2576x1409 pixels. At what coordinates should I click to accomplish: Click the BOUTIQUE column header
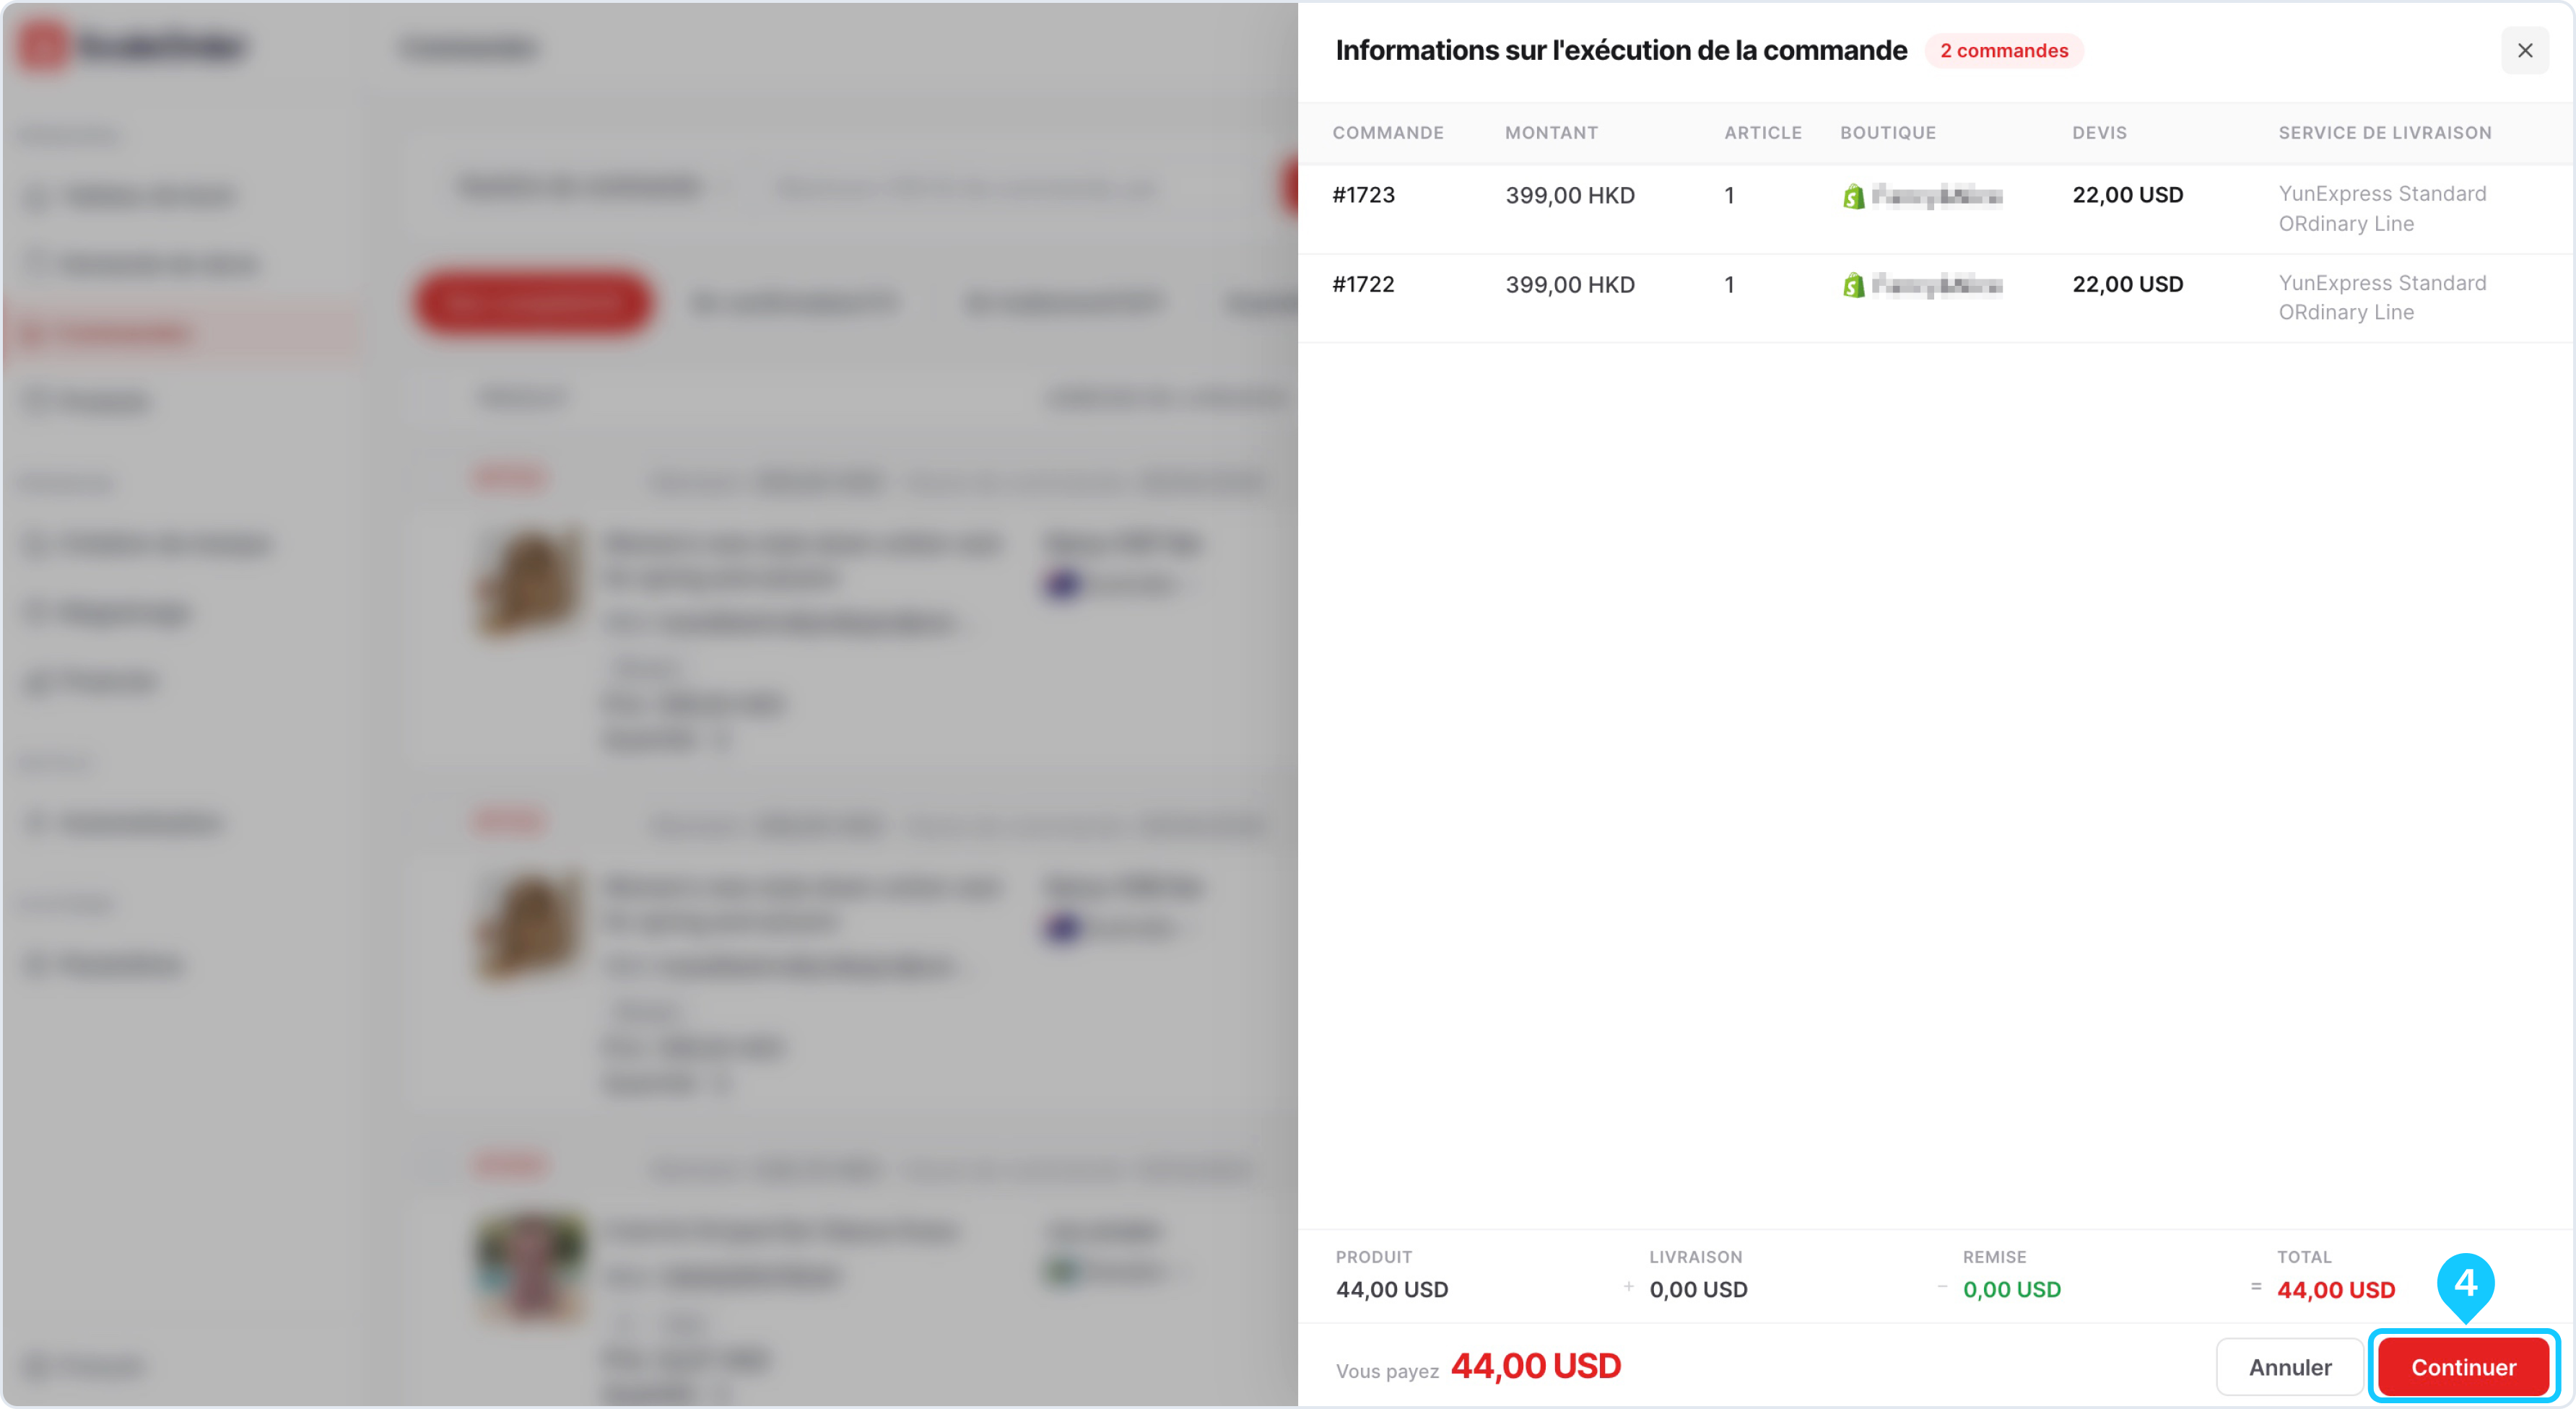click(1888, 132)
